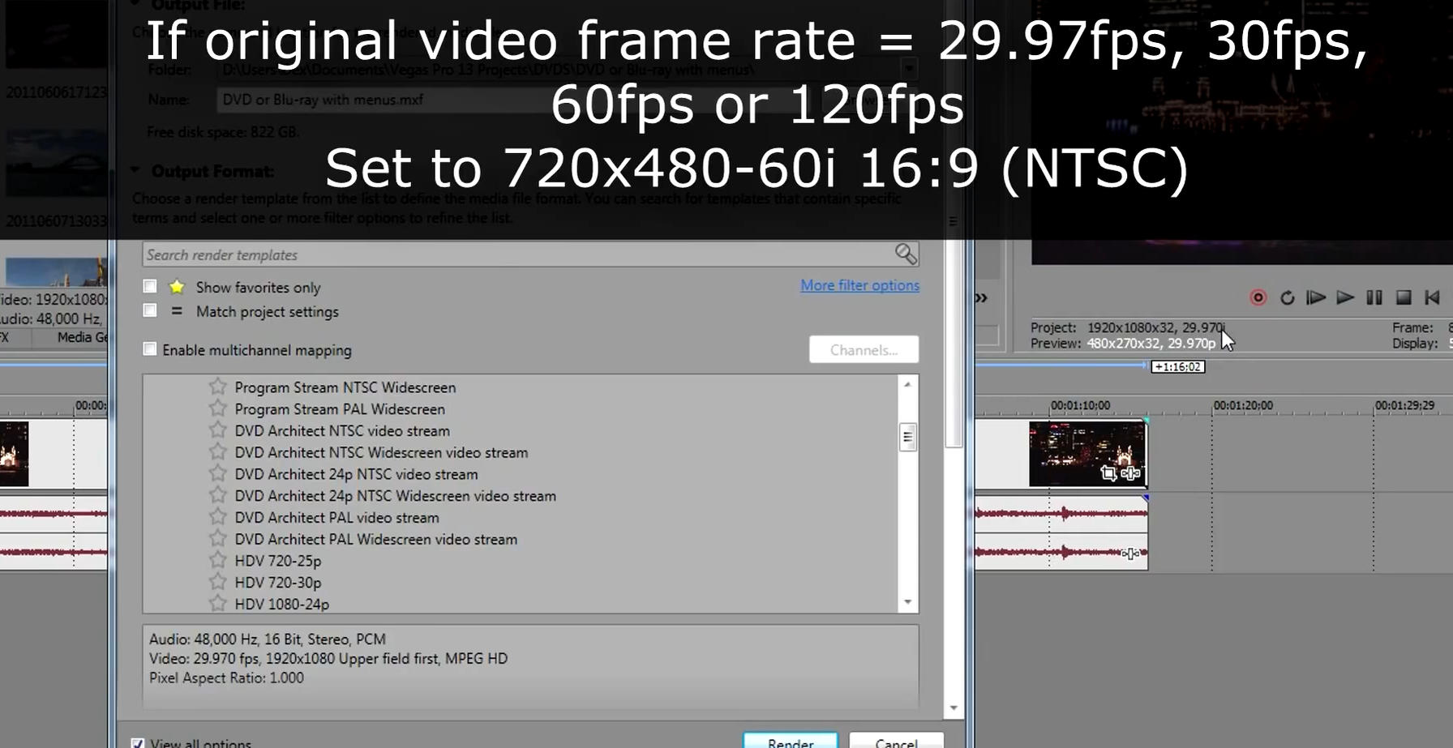Star DVD Architect 24p NTSC Widescreen video stream
Image resolution: width=1453 pixels, height=748 pixels.
click(x=217, y=495)
